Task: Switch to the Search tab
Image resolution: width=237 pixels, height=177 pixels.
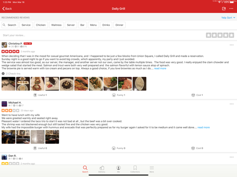Action: click(x=85, y=169)
